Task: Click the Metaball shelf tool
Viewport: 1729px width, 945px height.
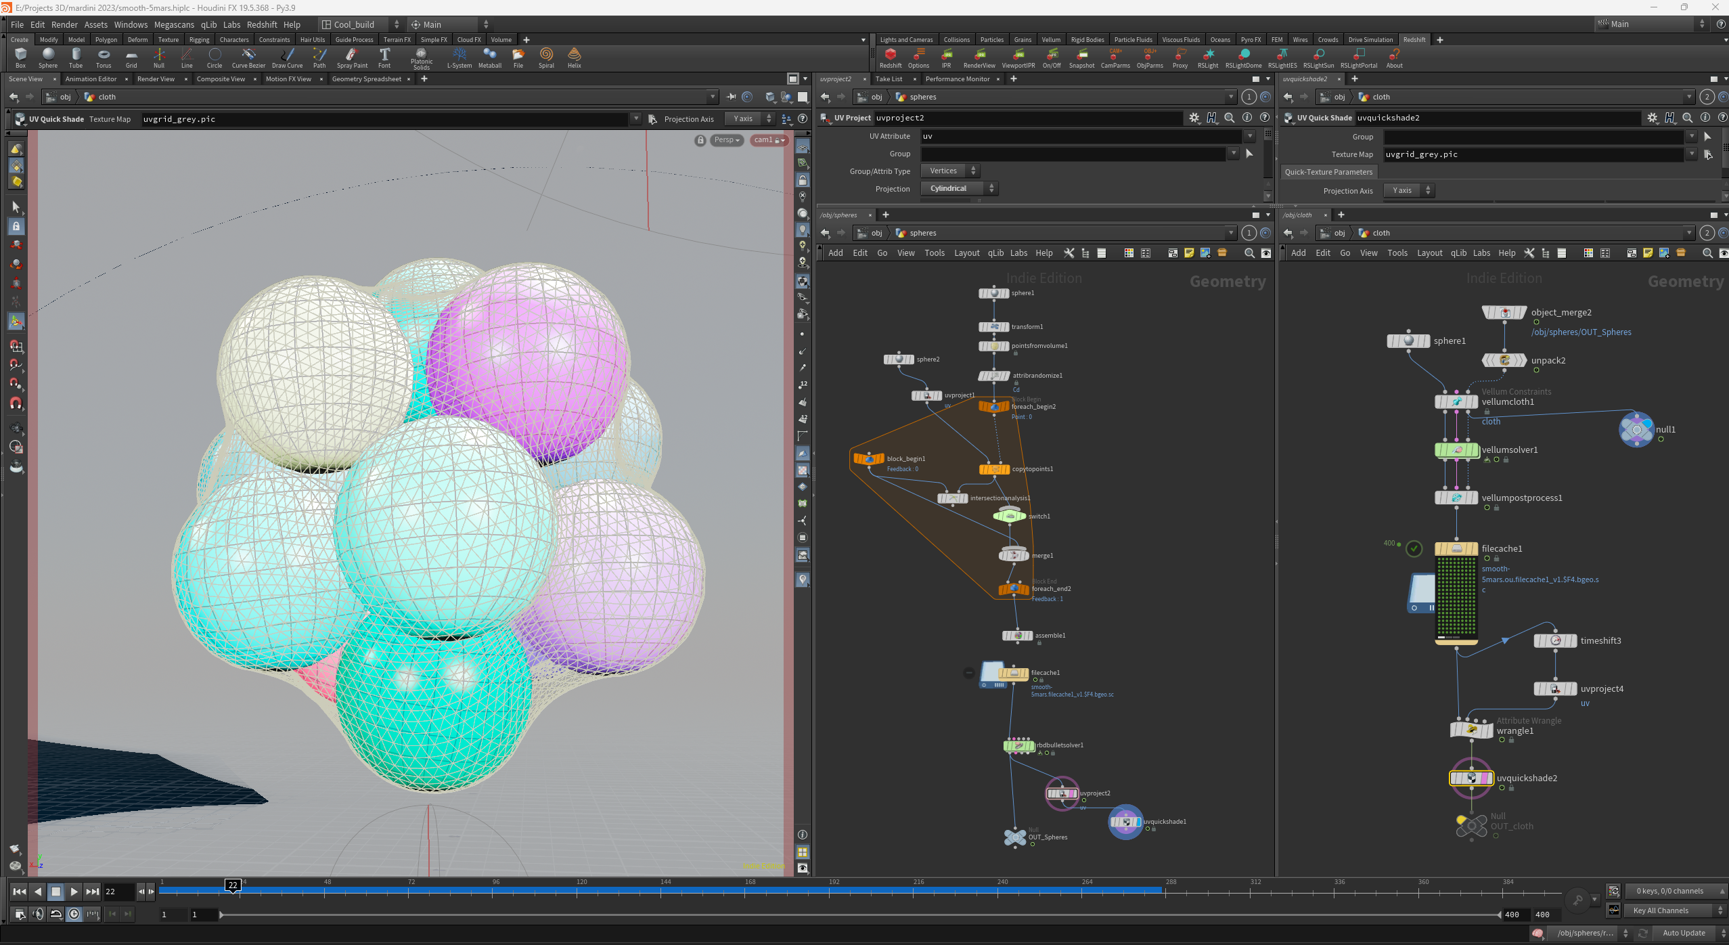Action: pyautogui.click(x=490, y=58)
